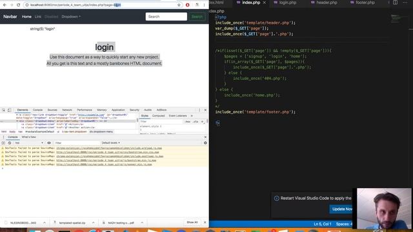
Task: Open DevTools Audits tab
Action: (148, 110)
